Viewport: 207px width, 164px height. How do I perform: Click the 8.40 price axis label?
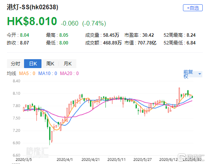(x=17, y=81)
